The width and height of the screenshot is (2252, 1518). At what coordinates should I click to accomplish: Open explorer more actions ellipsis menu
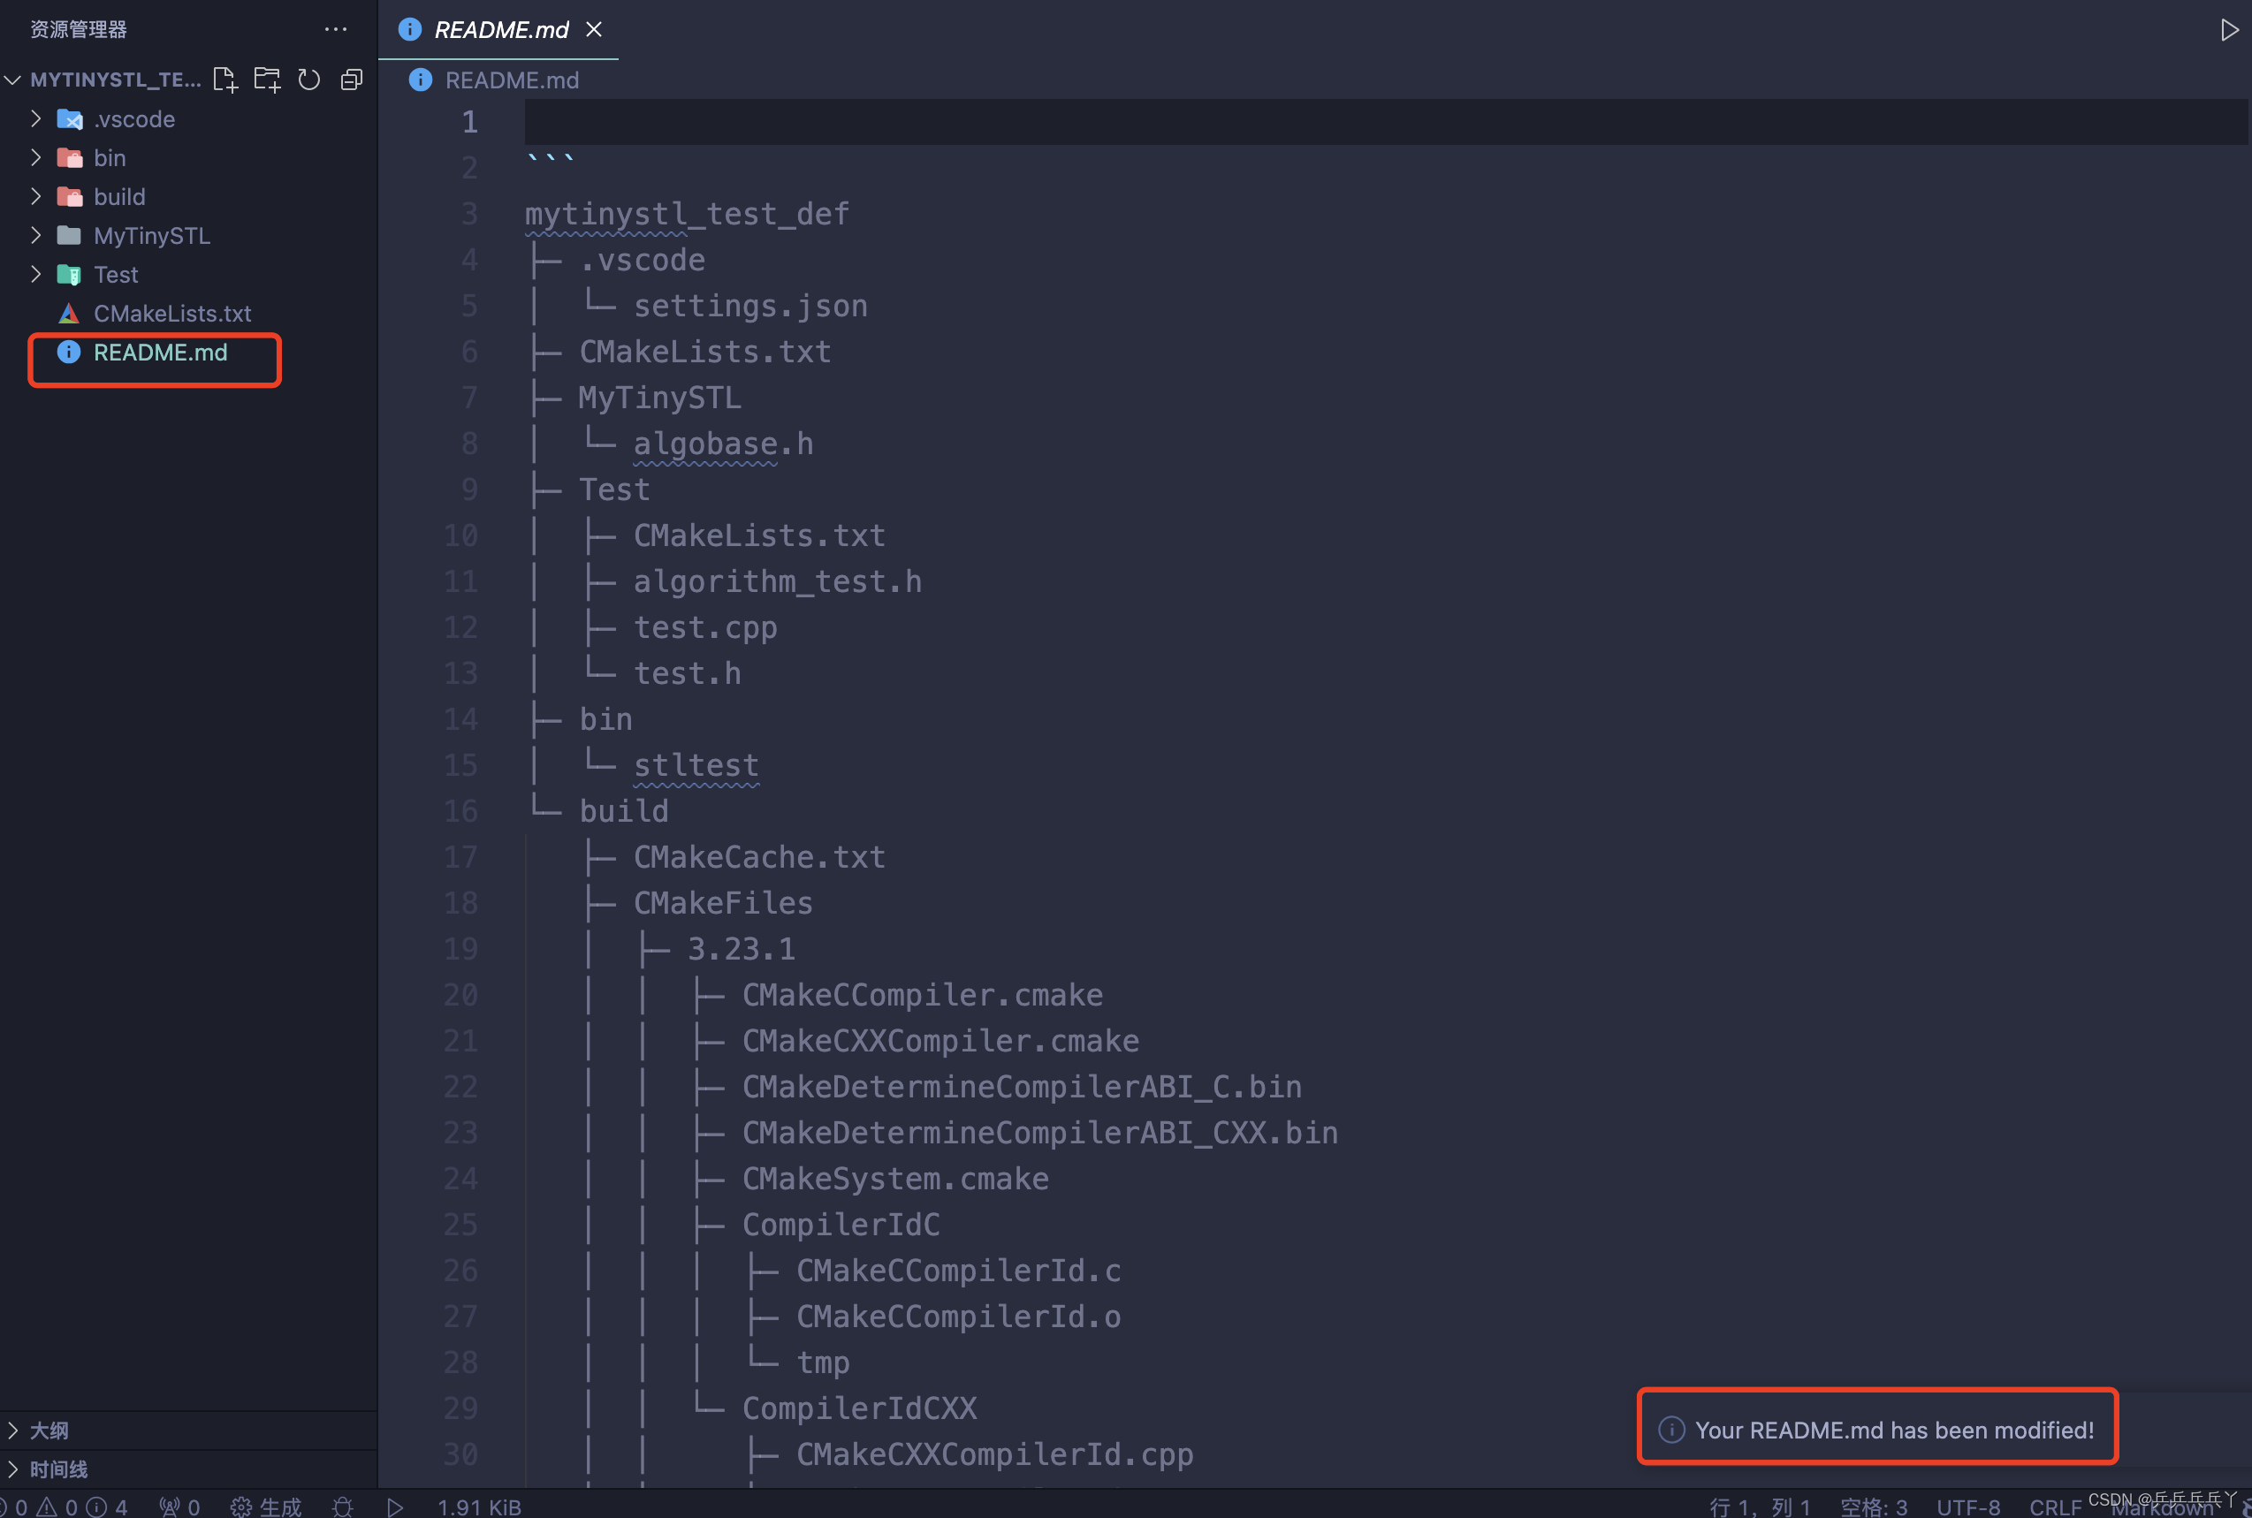[335, 30]
